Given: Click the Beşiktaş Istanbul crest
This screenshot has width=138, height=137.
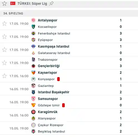Looking at the screenshot, I should pos(33,131).
